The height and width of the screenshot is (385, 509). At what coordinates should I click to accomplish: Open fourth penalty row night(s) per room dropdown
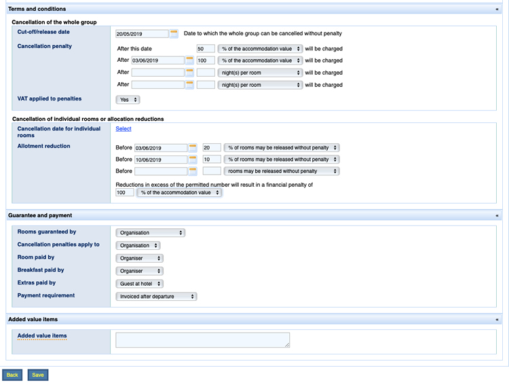tap(260, 85)
